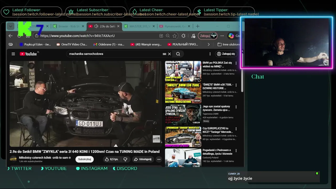Open the browser tab search dropdown arrow

click(x=10, y=26)
